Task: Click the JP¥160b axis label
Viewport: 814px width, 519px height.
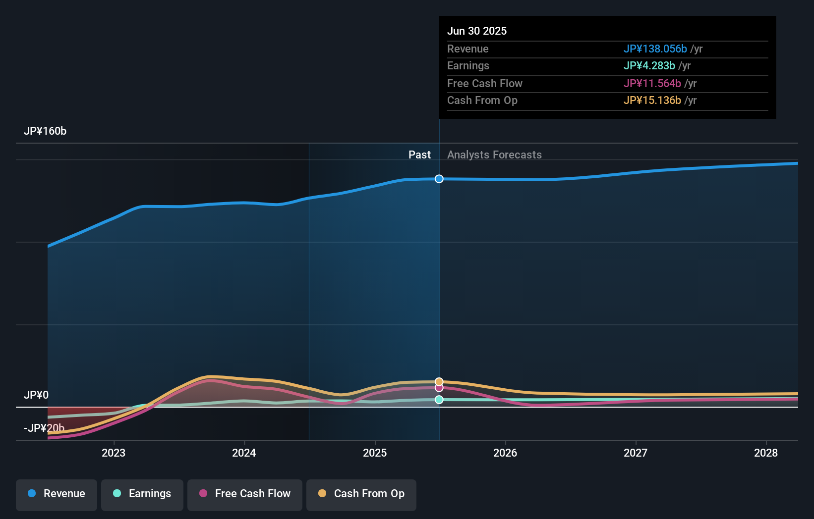Action: tap(46, 131)
